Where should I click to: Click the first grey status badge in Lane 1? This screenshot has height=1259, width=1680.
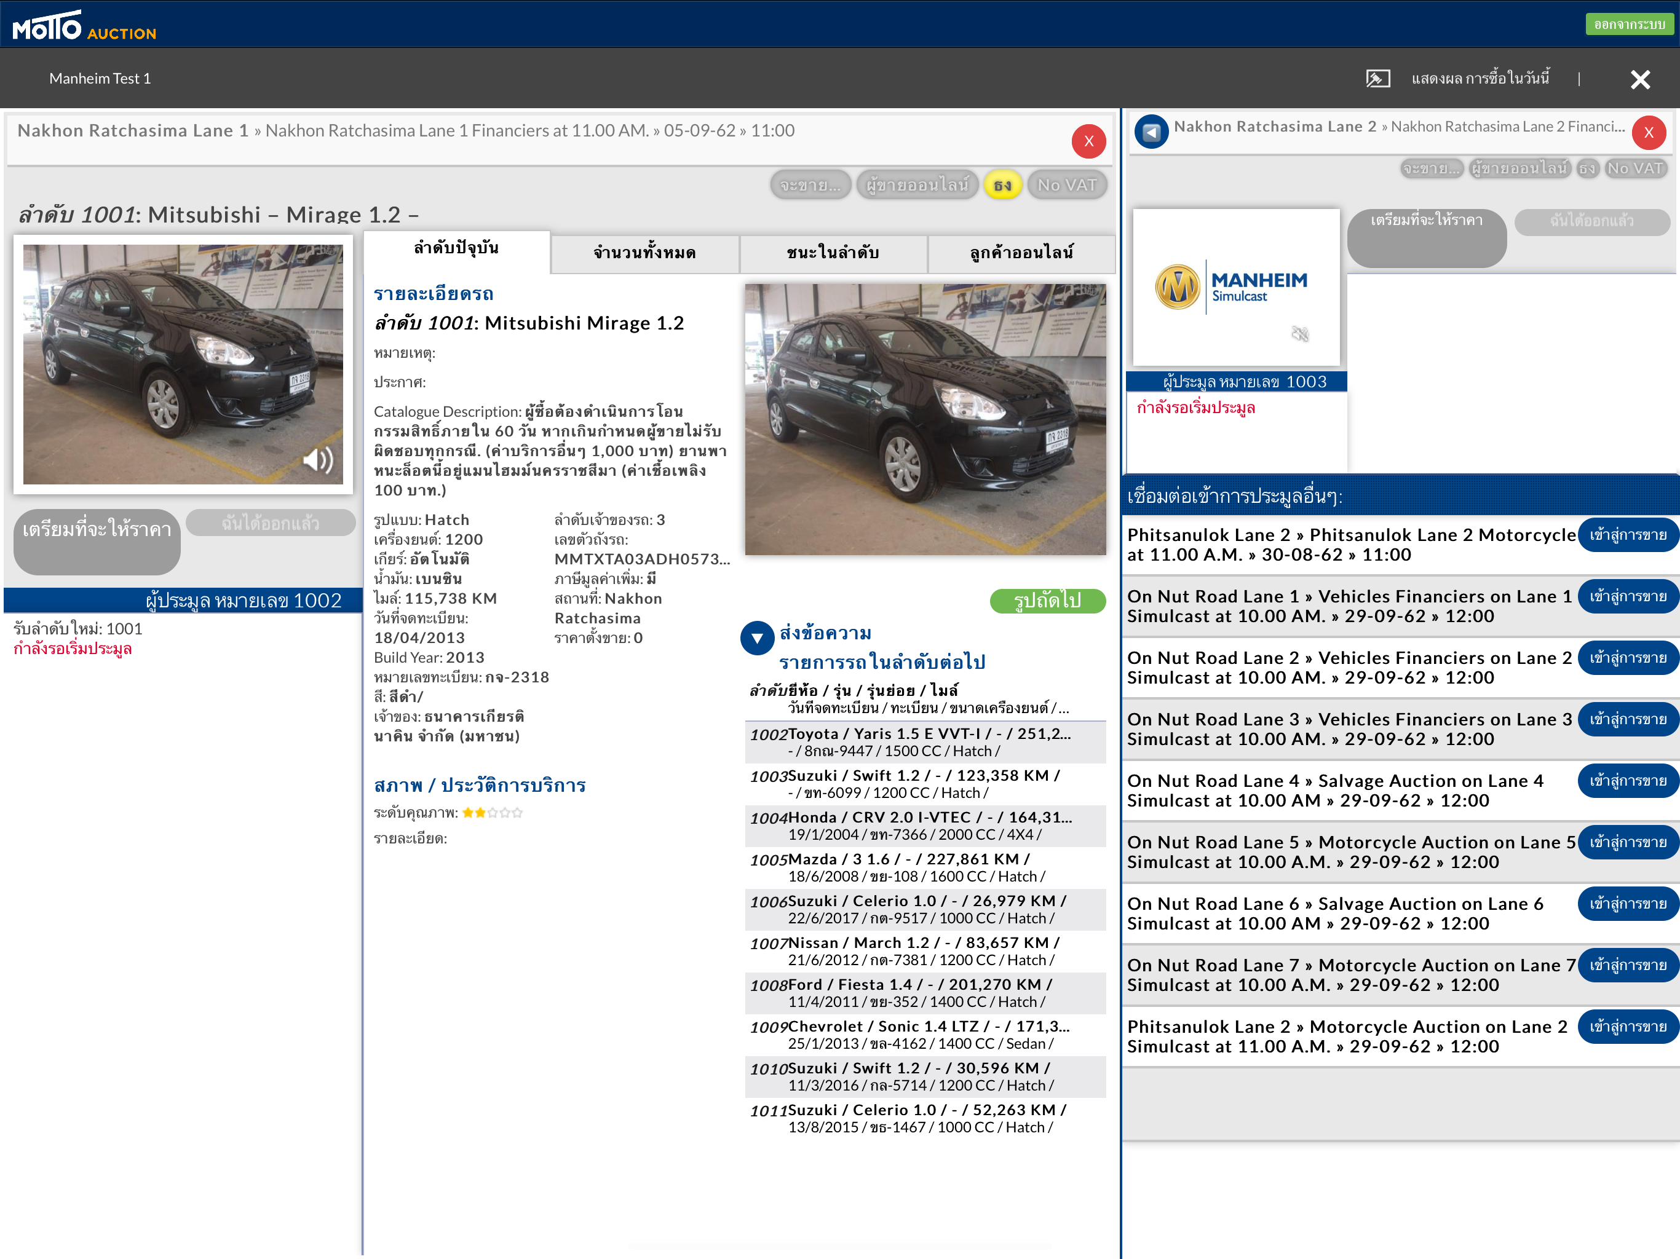tap(810, 184)
